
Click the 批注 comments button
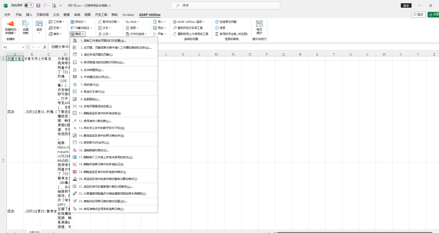[419, 15]
